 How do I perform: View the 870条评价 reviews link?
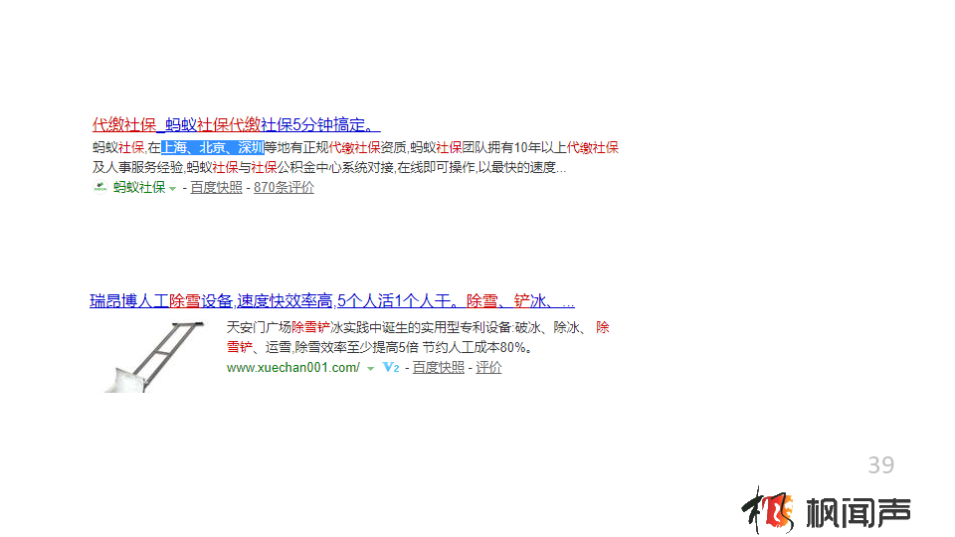[284, 187]
